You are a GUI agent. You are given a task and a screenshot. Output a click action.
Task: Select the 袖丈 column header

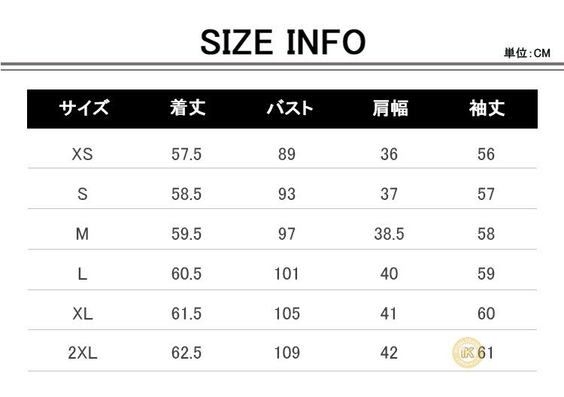coord(487,108)
